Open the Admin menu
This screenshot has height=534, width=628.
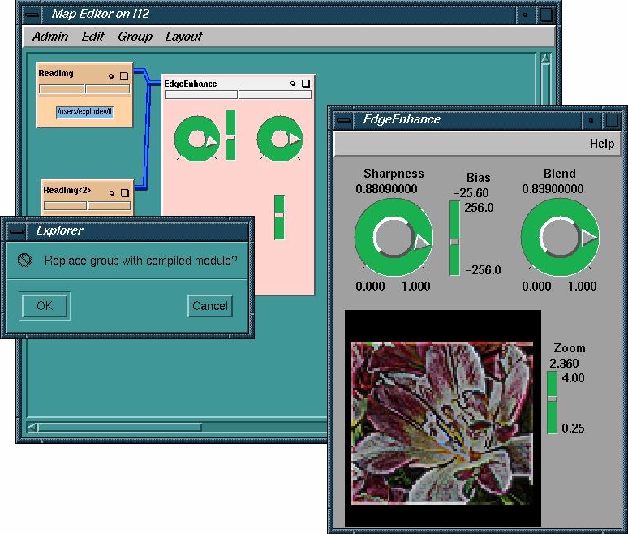50,37
